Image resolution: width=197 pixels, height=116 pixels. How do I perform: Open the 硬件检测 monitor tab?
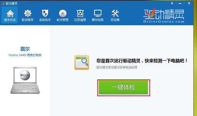(x=98, y=16)
